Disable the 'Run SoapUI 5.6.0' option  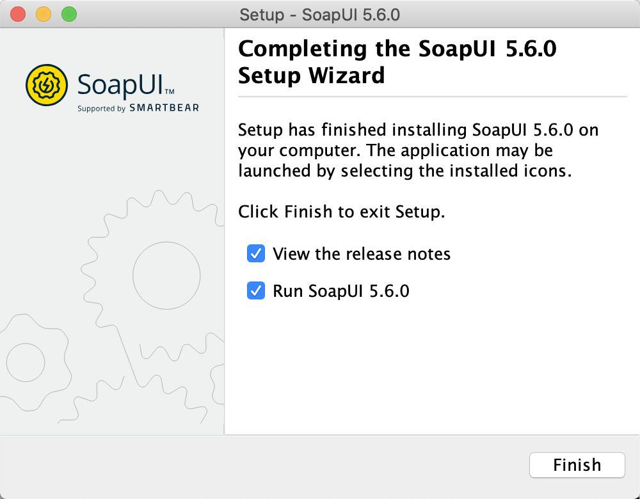point(255,290)
